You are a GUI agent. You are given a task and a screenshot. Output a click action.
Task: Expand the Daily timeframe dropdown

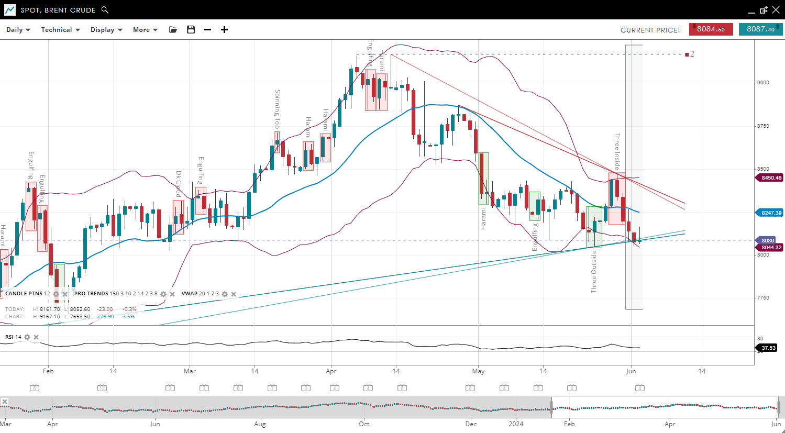click(x=18, y=30)
